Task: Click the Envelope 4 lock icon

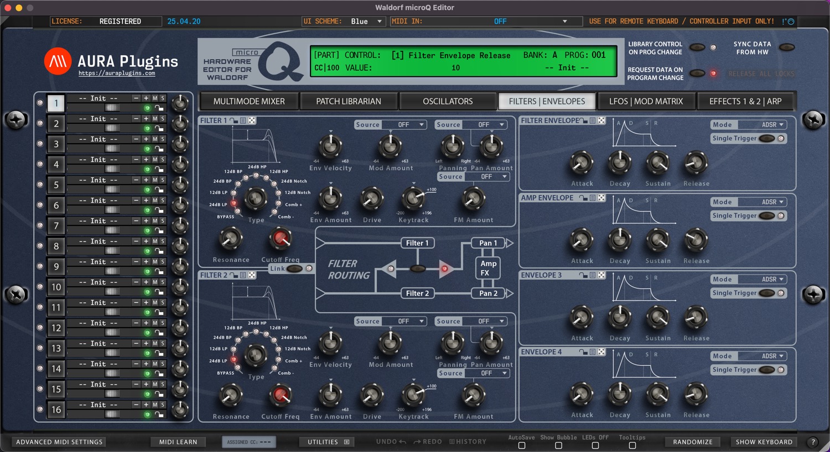Action: click(583, 352)
